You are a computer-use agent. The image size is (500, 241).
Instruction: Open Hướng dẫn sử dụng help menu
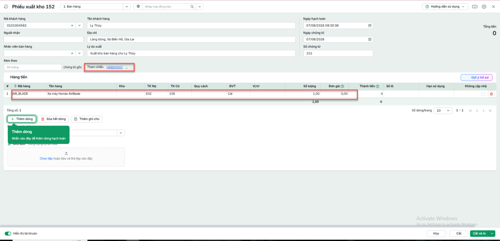(x=445, y=7)
